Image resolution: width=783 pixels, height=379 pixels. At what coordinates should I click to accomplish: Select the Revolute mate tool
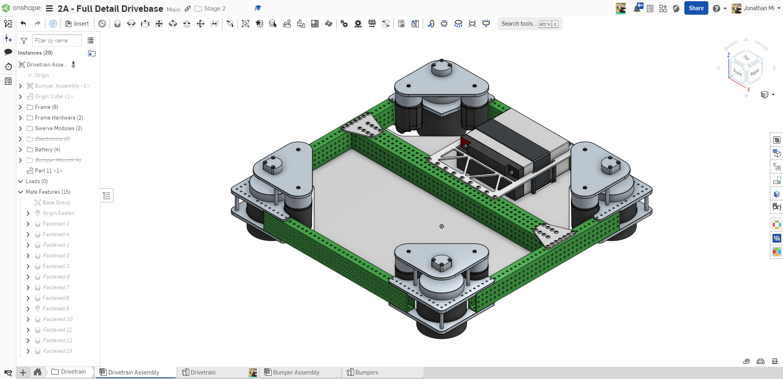click(131, 24)
